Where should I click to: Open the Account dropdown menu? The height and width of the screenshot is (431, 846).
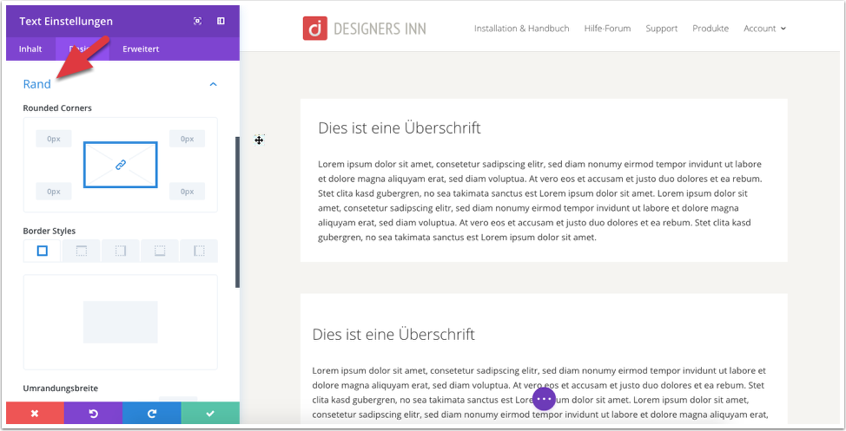tap(764, 29)
